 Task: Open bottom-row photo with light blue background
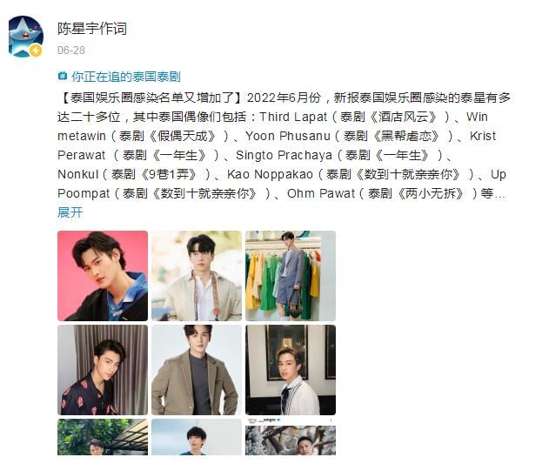click(197, 437)
